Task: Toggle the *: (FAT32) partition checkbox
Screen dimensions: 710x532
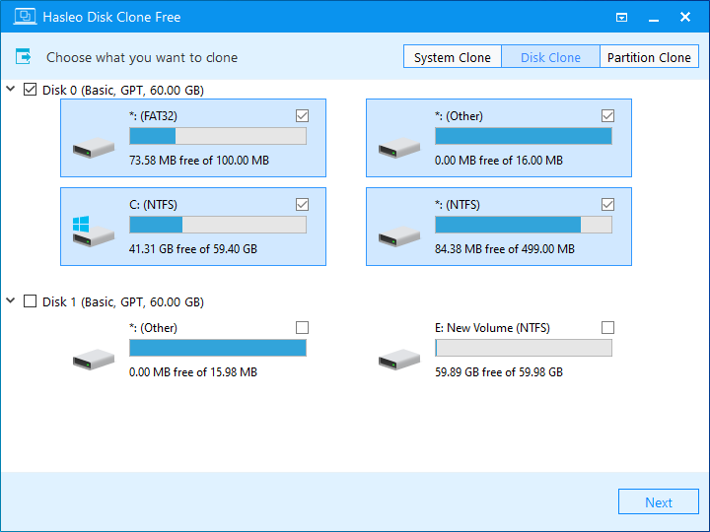Action: pyautogui.click(x=302, y=116)
